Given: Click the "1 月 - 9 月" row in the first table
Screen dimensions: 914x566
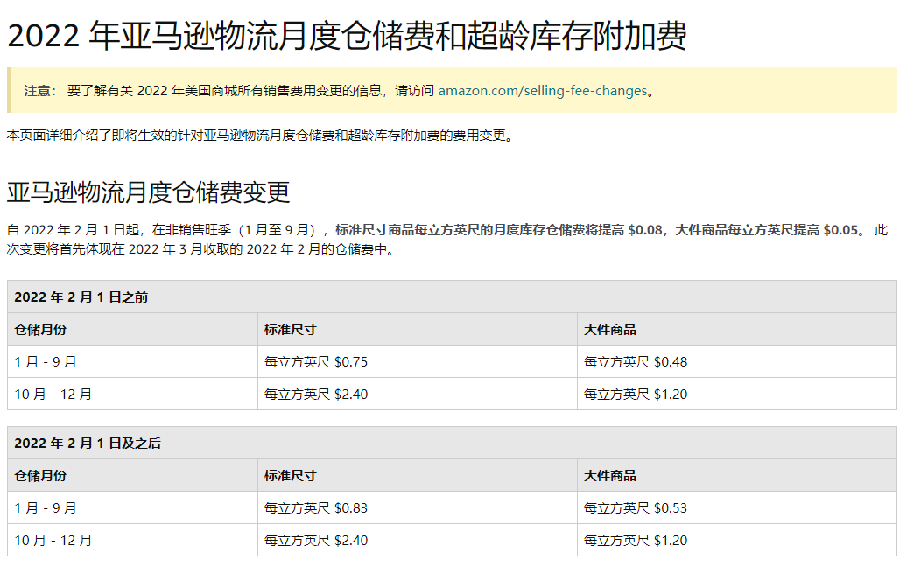Looking at the screenshot, I should coord(46,362).
